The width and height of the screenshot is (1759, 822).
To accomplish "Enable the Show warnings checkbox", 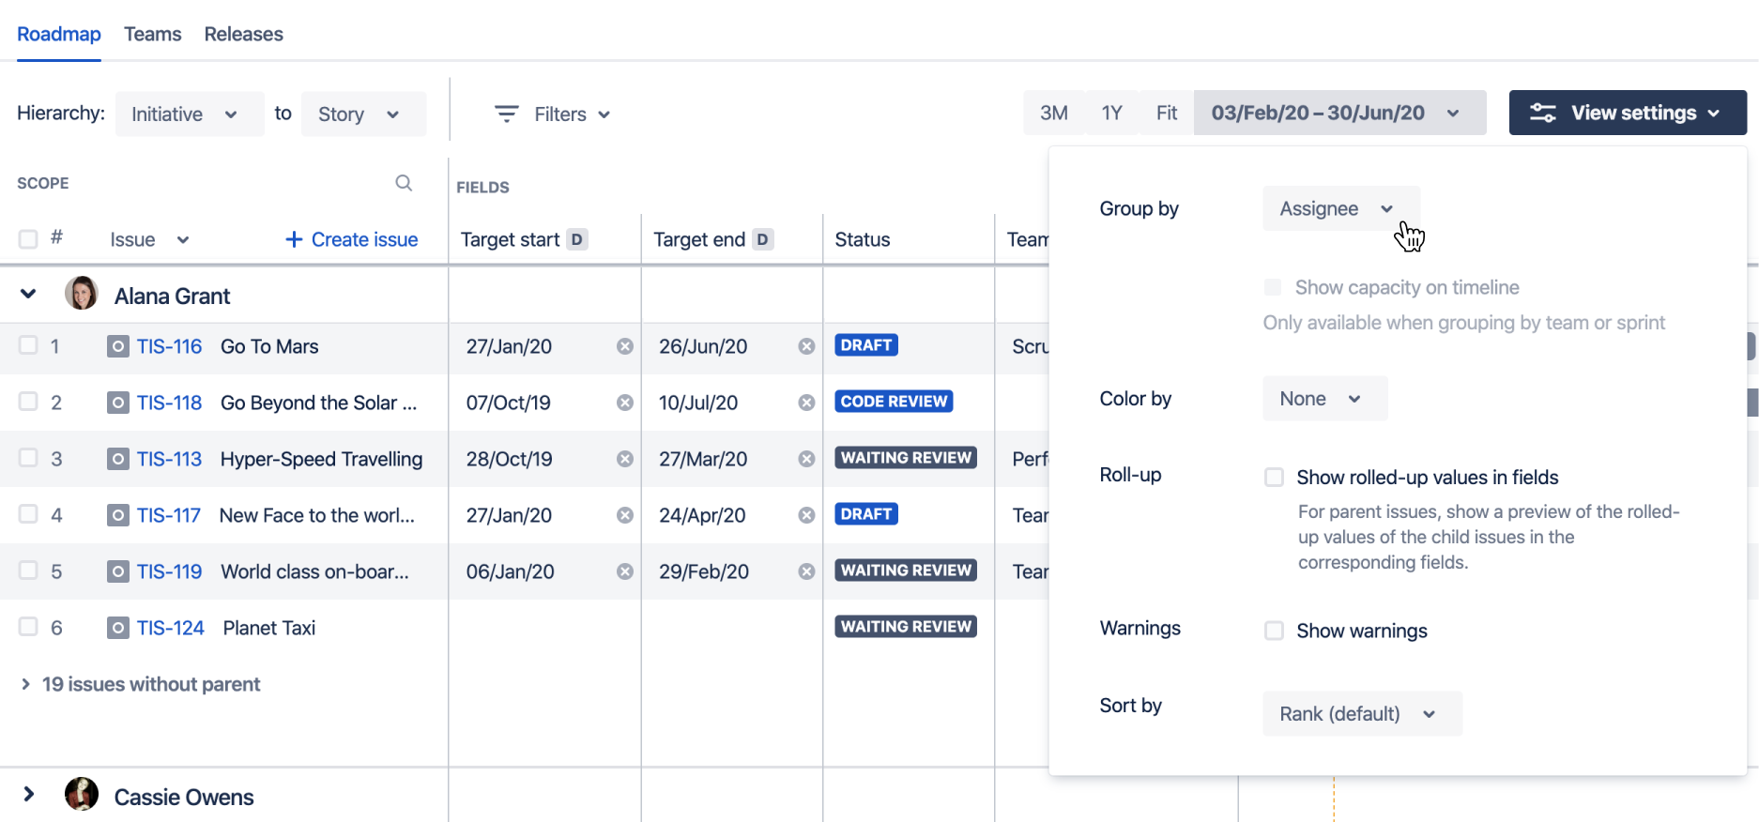I will pos(1274,631).
